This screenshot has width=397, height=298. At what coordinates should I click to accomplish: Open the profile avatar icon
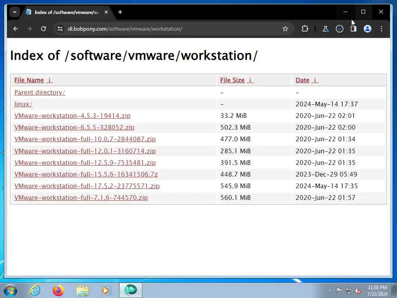point(368,29)
